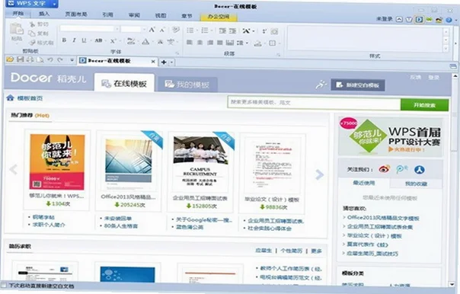
Task: Open the font size dropdown
Action: 144,30
